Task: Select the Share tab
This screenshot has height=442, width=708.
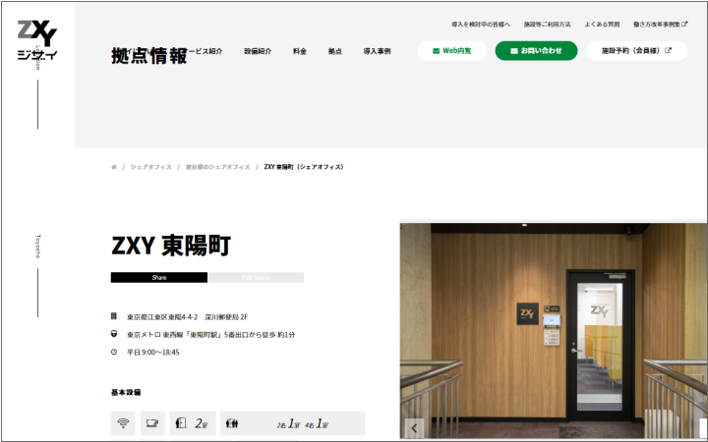Action: click(159, 277)
